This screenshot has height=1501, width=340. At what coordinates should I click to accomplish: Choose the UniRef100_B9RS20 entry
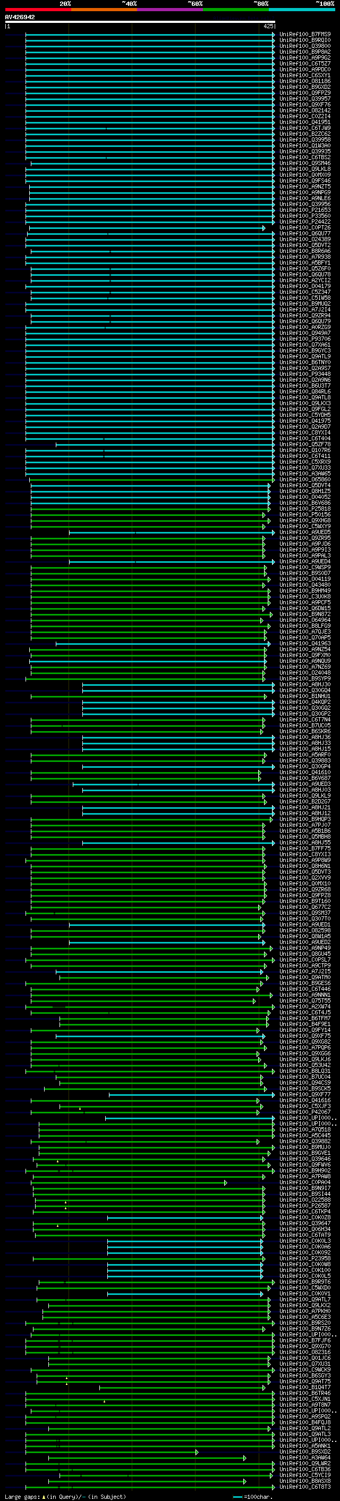[x=305, y=1323]
